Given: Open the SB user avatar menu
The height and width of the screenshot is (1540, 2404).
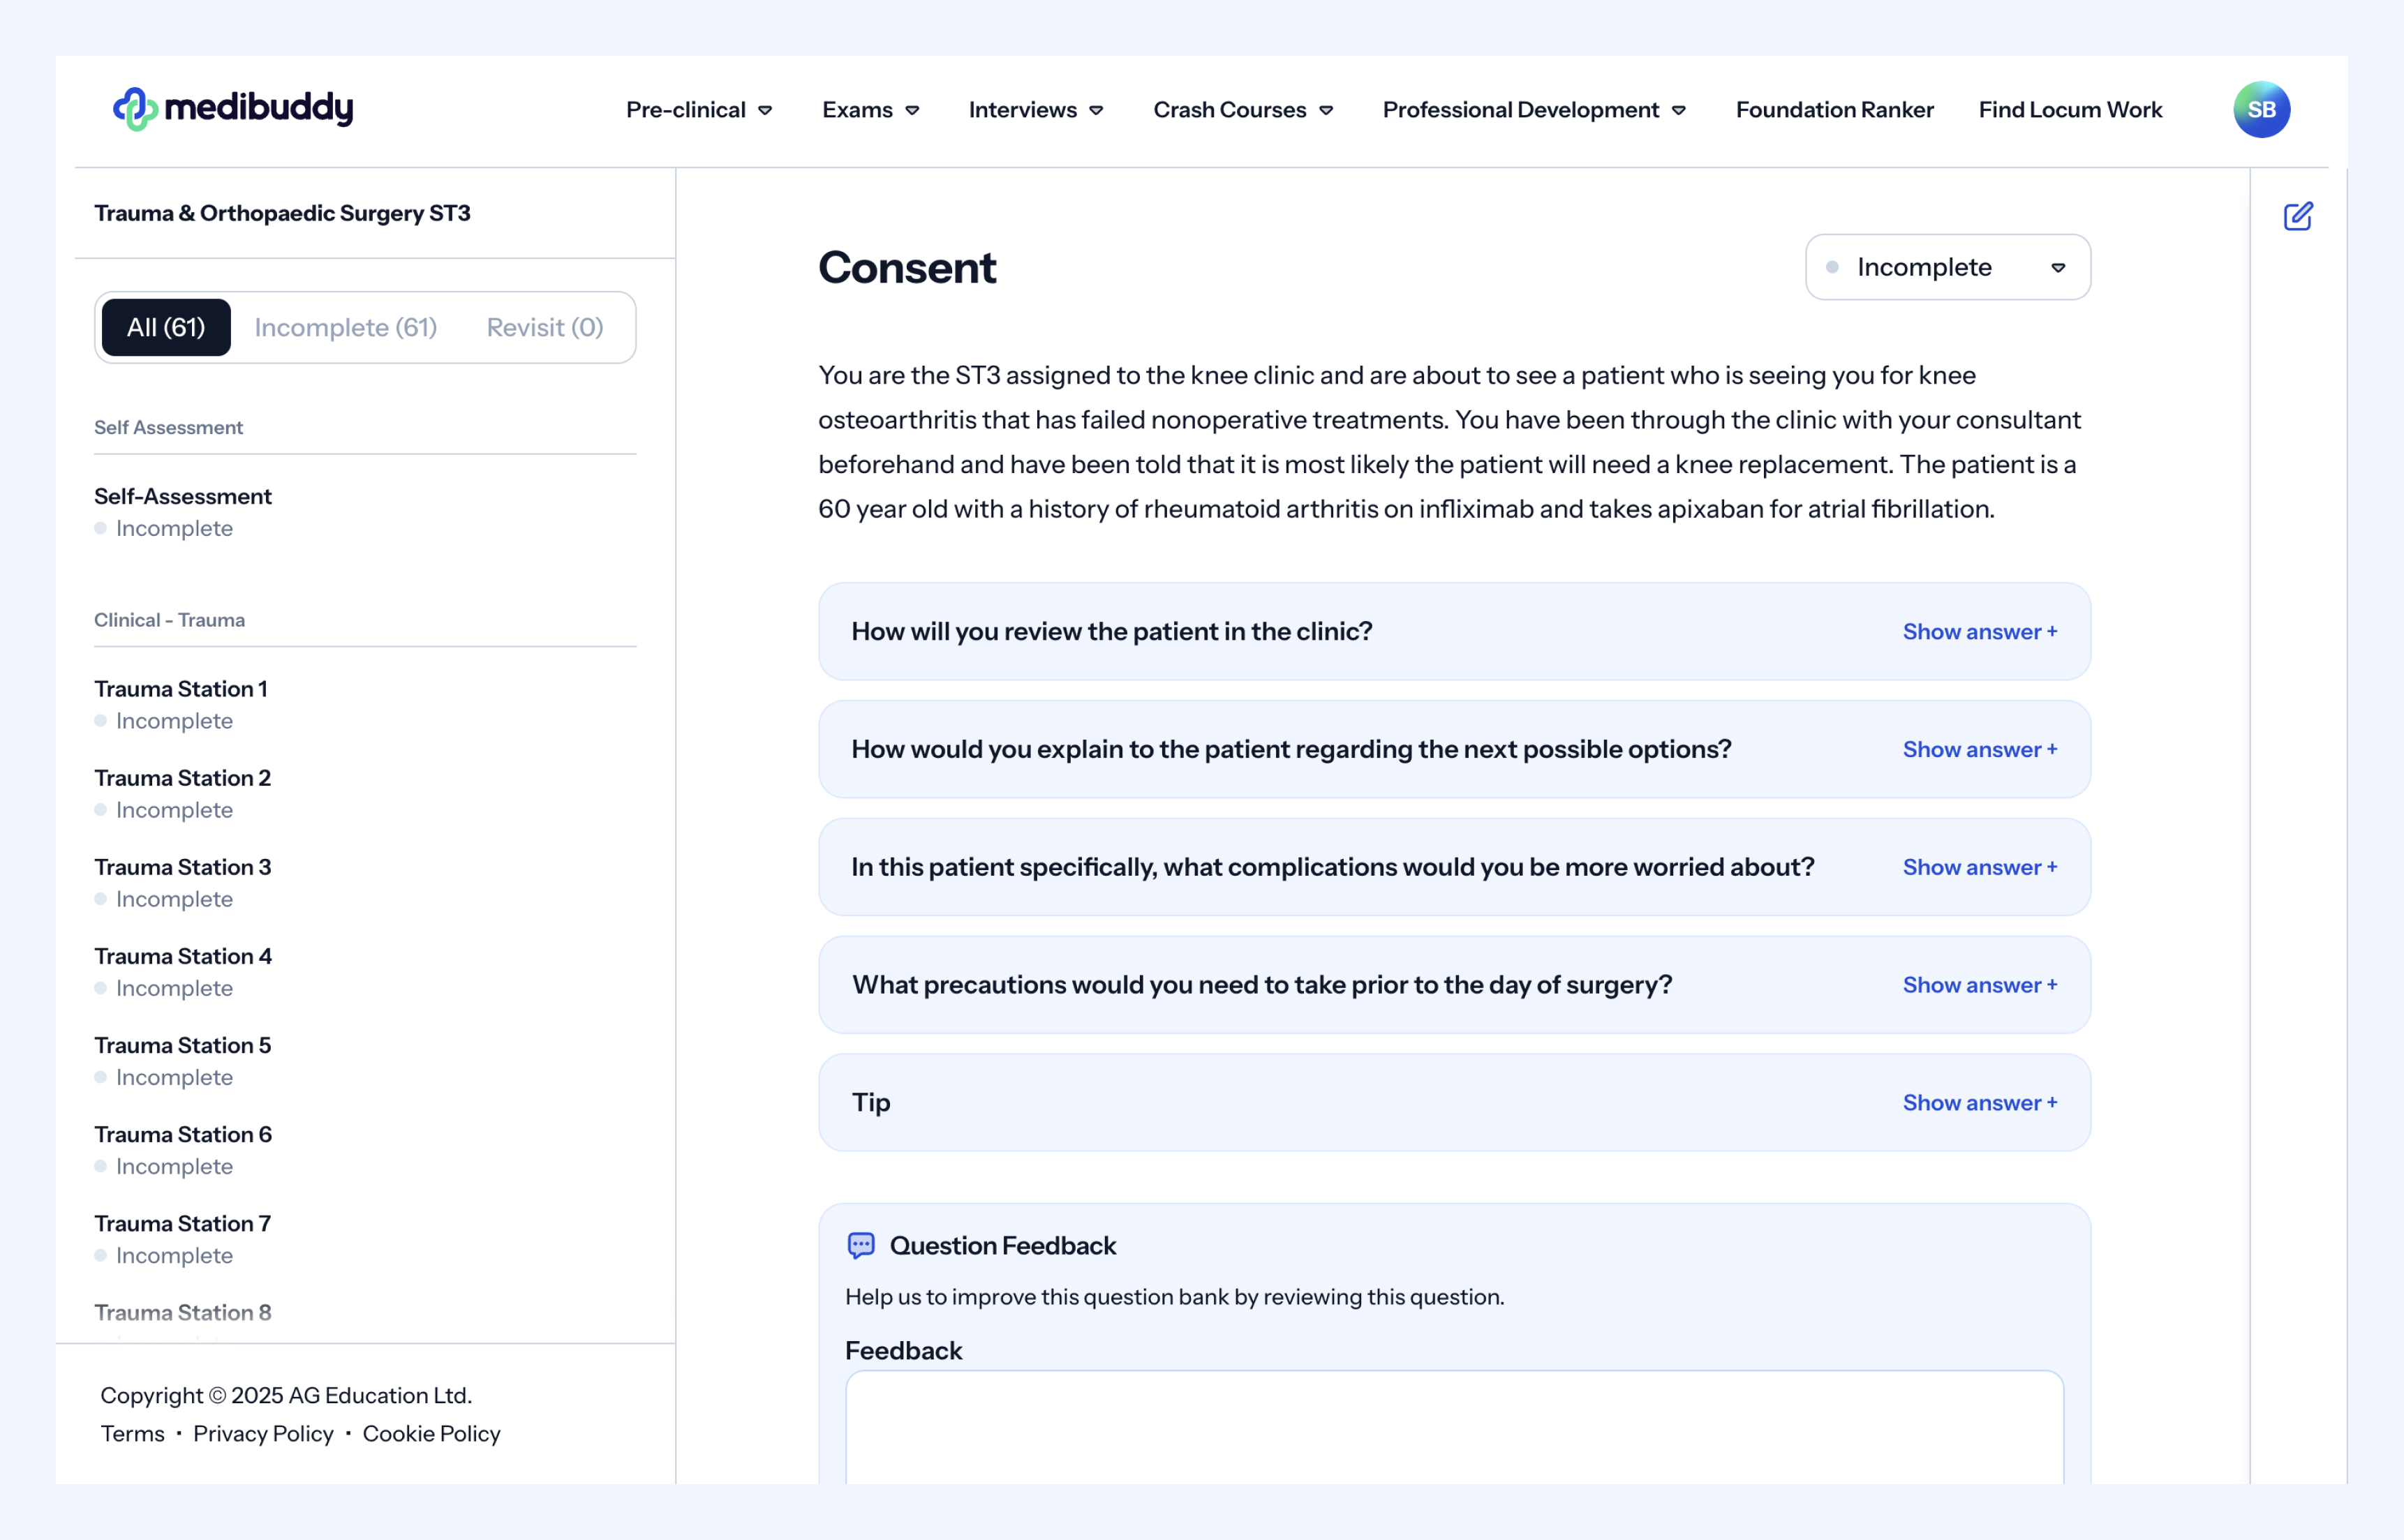Looking at the screenshot, I should (2260, 109).
